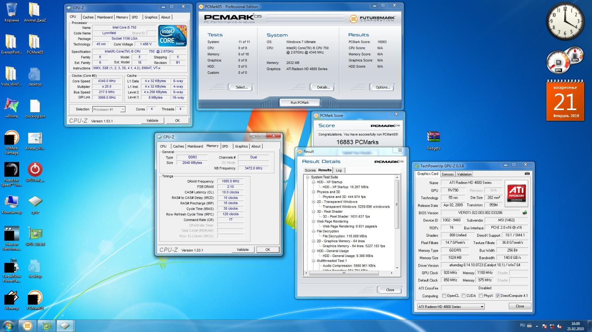Open the Avatar_Wi... desktop icon
The width and height of the screenshot is (592, 332).
[35, 141]
